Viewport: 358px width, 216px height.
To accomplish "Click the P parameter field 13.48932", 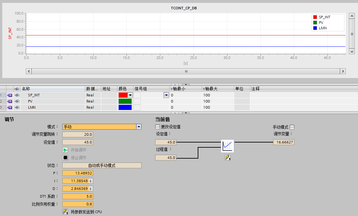I will pos(78,173).
